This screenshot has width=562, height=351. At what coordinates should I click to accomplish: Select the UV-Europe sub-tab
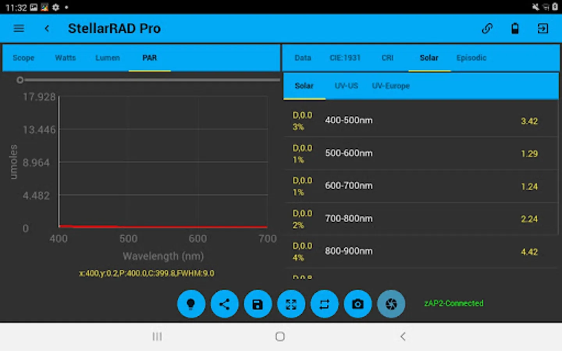point(391,86)
